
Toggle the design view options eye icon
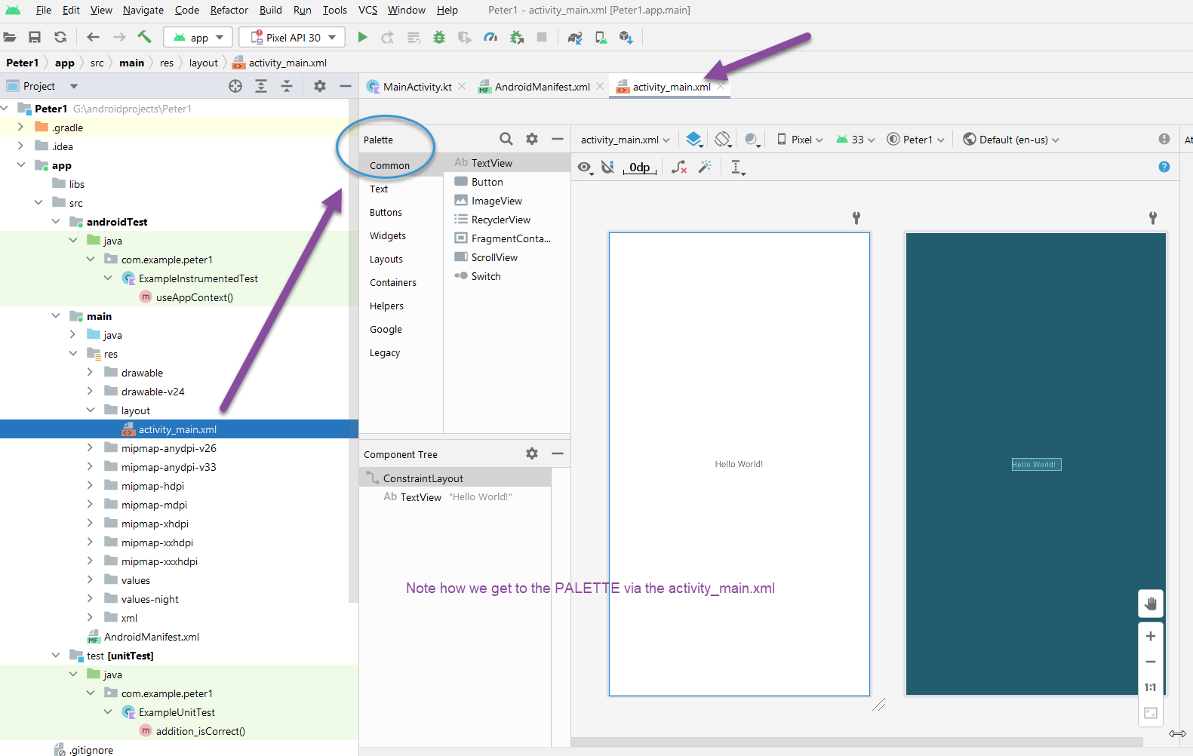coord(585,167)
